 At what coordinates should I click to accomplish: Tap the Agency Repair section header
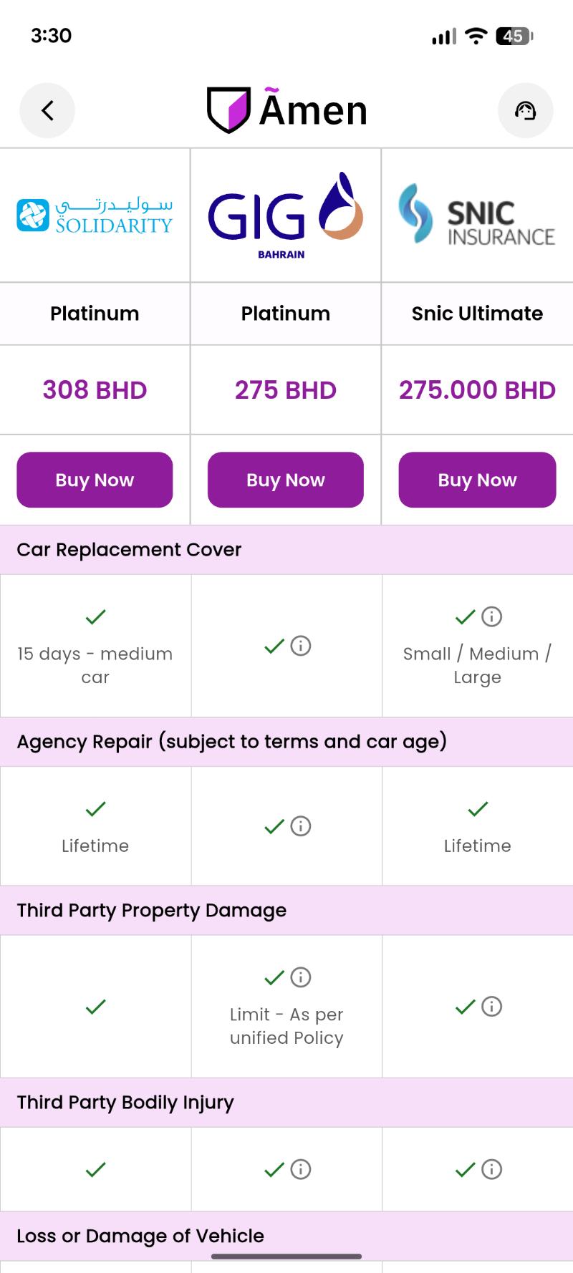click(231, 742)
